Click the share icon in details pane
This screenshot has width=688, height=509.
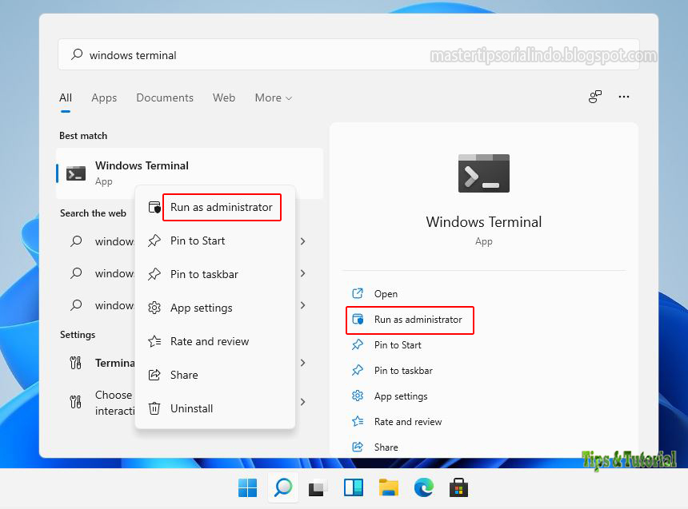358,447
